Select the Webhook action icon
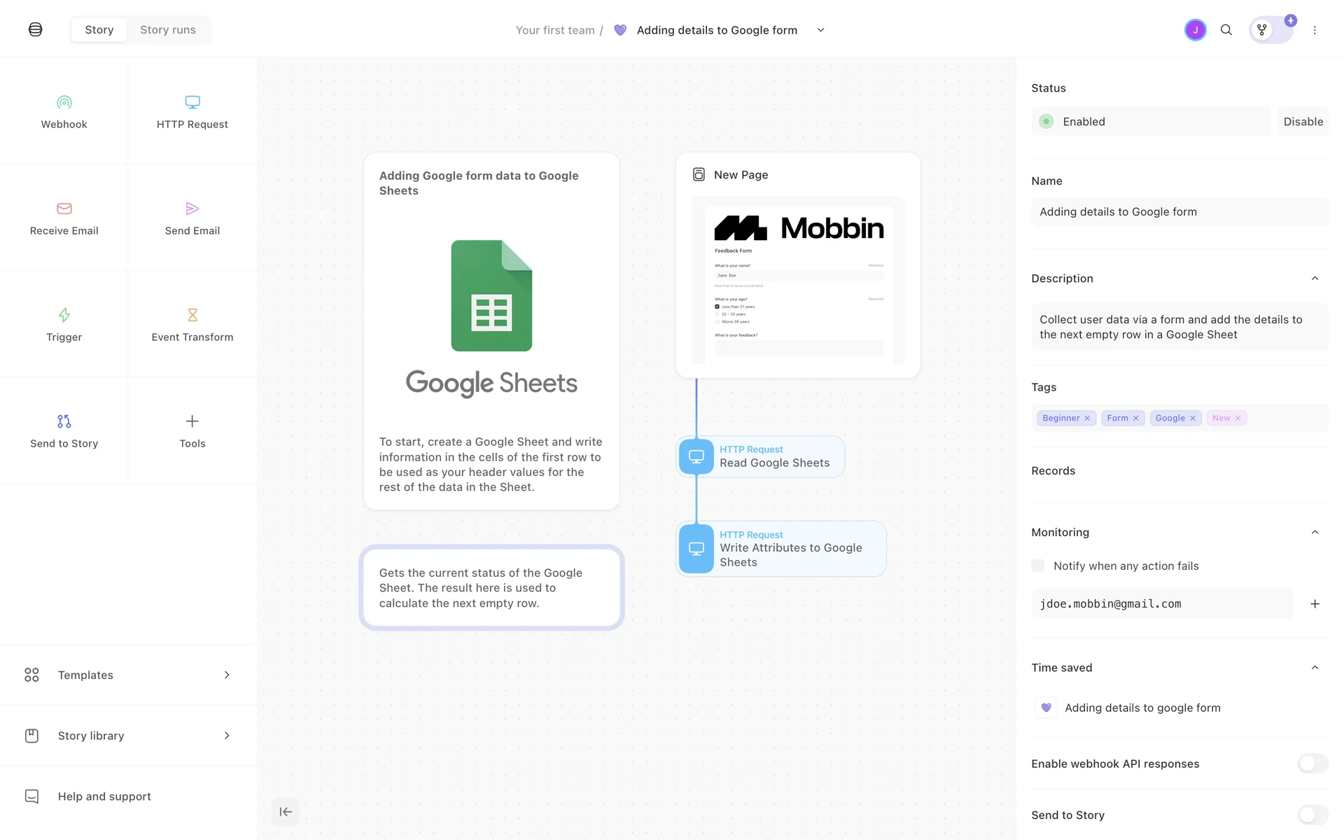 tap(64, 103)
